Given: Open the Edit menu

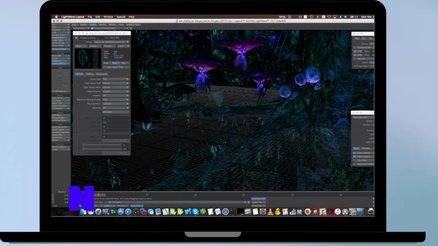Looking at the screenshot, I should 98,17.
